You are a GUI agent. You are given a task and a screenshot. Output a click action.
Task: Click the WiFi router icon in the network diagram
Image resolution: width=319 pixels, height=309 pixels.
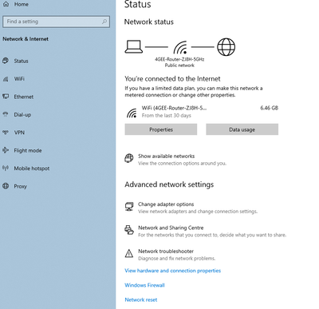click(x=180, y=47)
